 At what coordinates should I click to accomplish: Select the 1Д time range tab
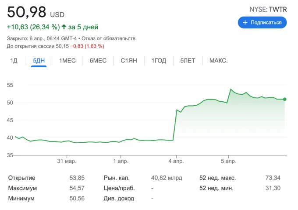[14, 61]
